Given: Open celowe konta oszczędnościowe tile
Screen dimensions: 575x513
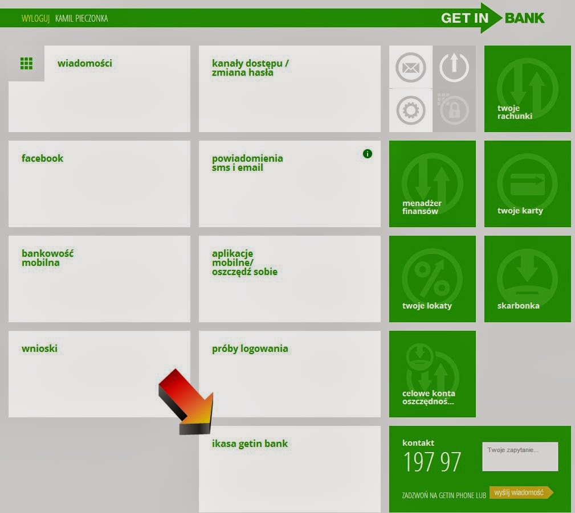Looking at the screenshot, I should (433, 374).
